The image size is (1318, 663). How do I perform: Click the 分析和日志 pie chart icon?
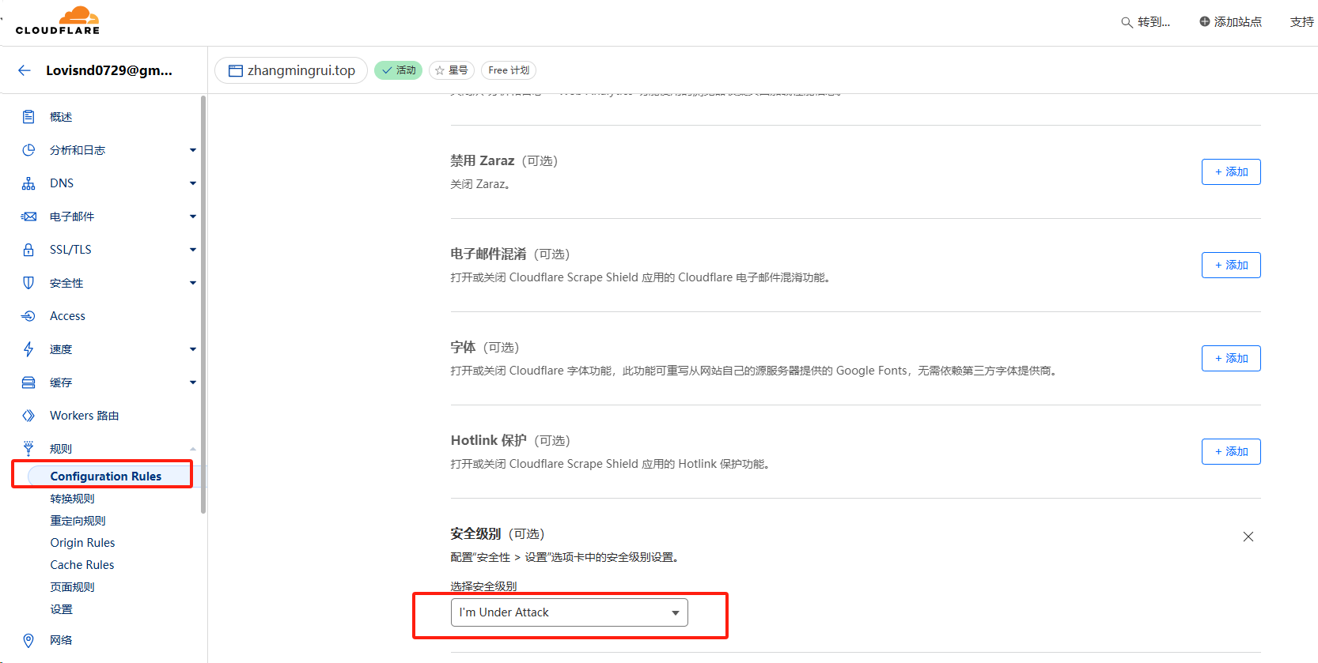28,150
